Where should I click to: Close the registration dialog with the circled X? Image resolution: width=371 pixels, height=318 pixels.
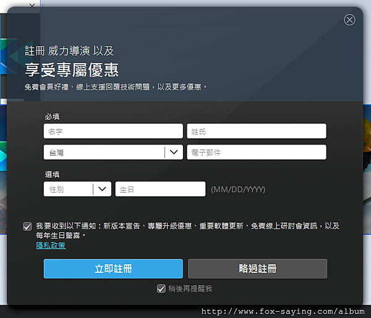coord(349,20)
